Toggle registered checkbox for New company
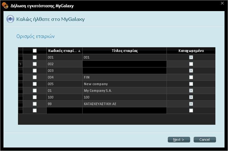 point(191,84)
